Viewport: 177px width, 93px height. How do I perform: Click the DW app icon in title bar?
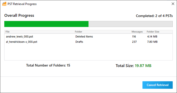4,4
